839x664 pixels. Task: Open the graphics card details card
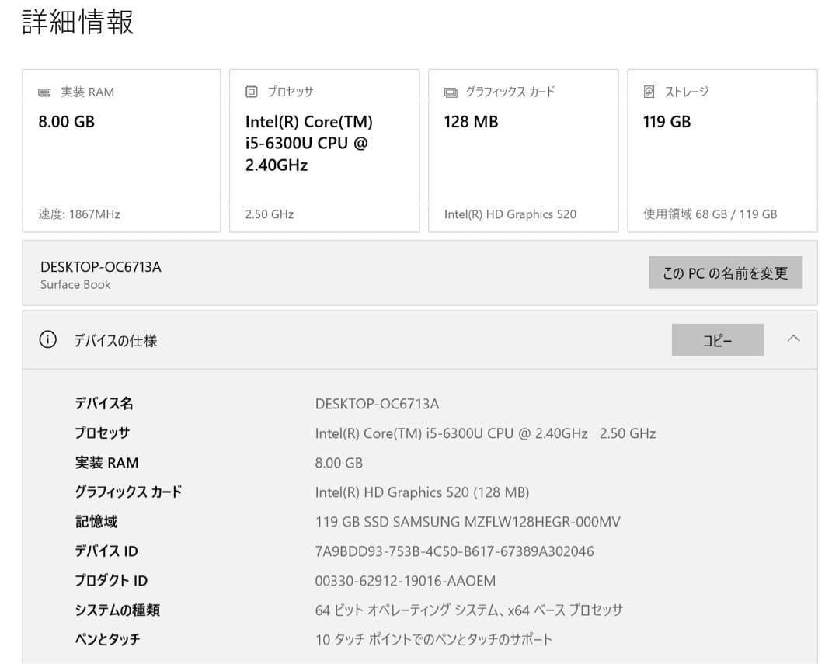[523, 150]
